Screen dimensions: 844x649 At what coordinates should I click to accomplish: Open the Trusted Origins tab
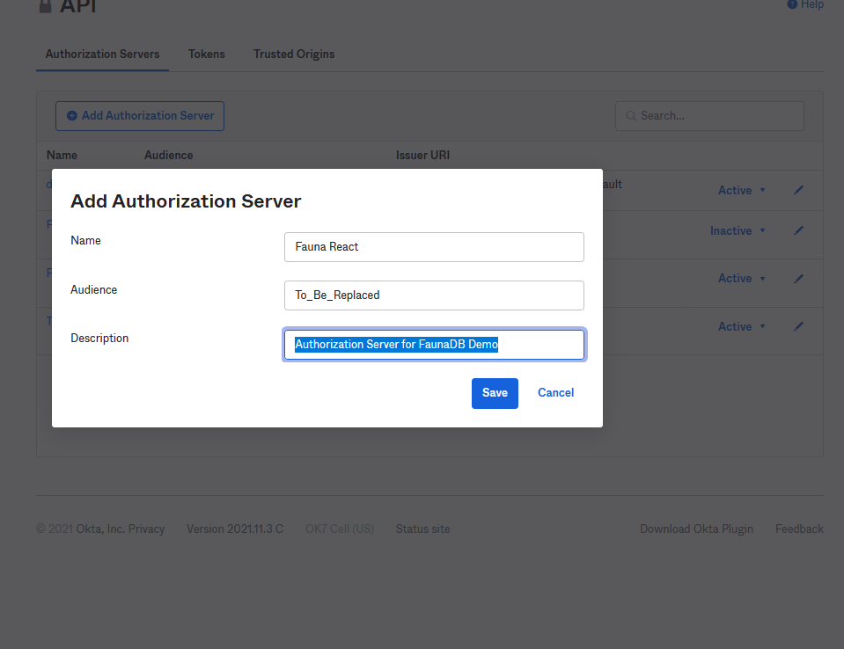pos(294,54)
